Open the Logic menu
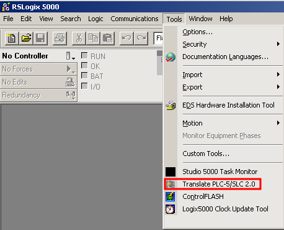This screenshot has height=230, width=284. (95, 19)
